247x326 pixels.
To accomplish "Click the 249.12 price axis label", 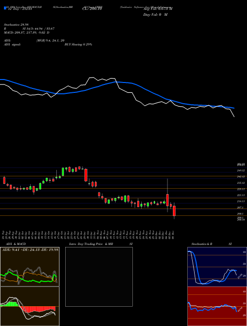I will point(242,170).
